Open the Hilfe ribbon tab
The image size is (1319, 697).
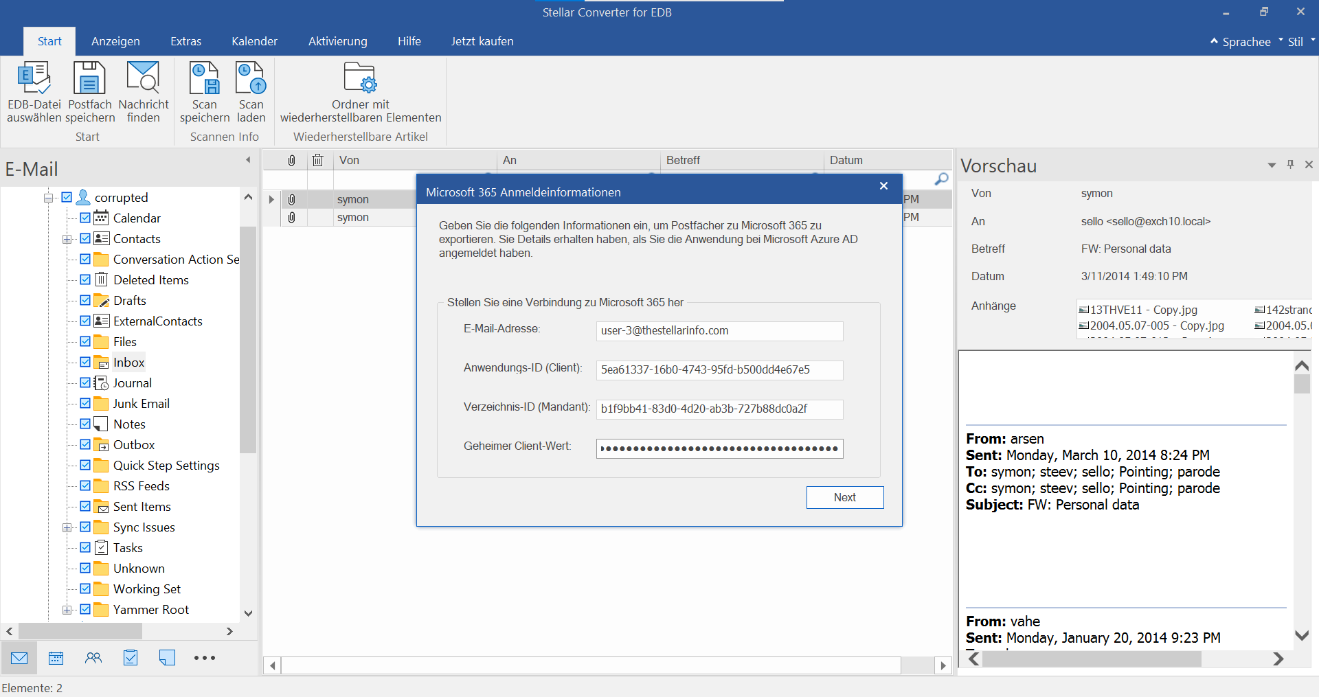(x=409, y=41)
